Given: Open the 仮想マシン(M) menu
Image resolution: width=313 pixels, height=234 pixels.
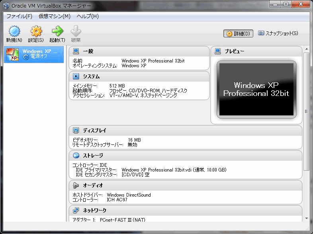Looking at the screenshot, I should coord(55,16).
